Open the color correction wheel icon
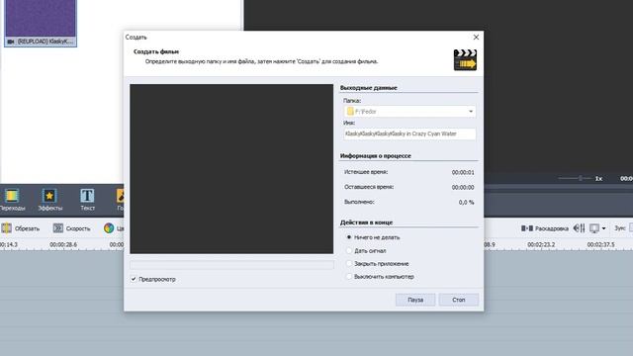 (x=109, y=228)
